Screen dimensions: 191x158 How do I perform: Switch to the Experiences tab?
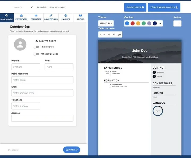click(x=21, y=17)
